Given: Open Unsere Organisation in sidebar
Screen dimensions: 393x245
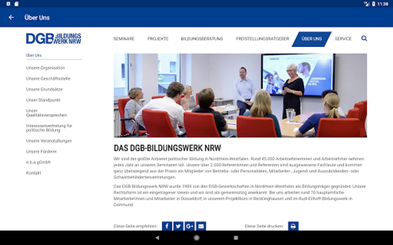Looking at the screenshot, I should pos(46,68).
